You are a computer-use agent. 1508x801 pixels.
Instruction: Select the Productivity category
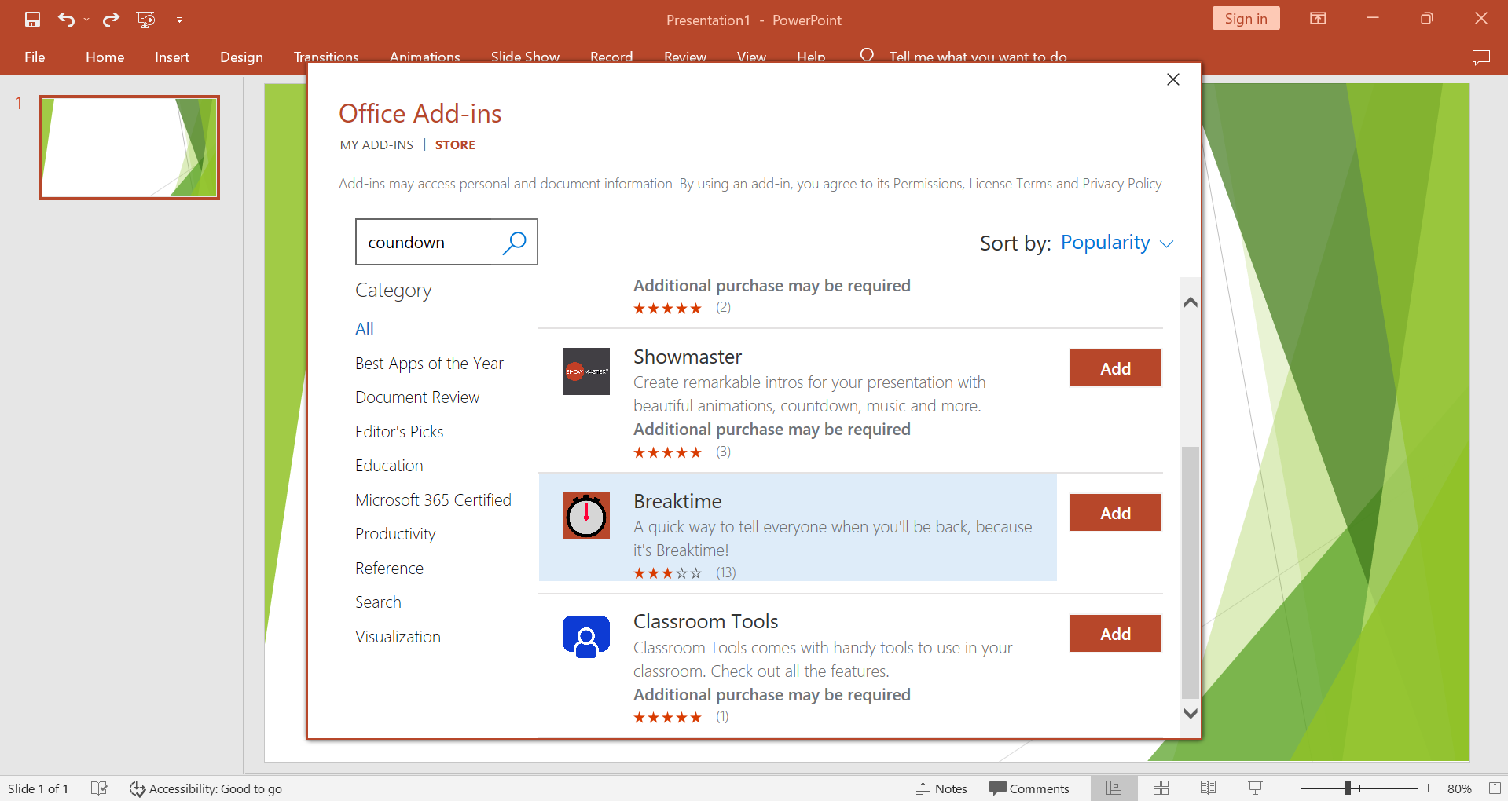[x=395, y=534]
